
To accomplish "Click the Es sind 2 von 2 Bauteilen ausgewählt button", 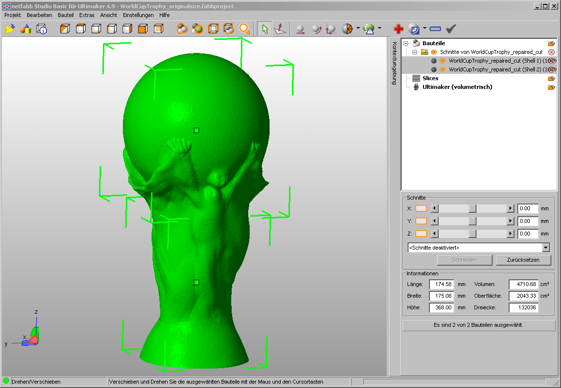I will [x=479, y=325].
